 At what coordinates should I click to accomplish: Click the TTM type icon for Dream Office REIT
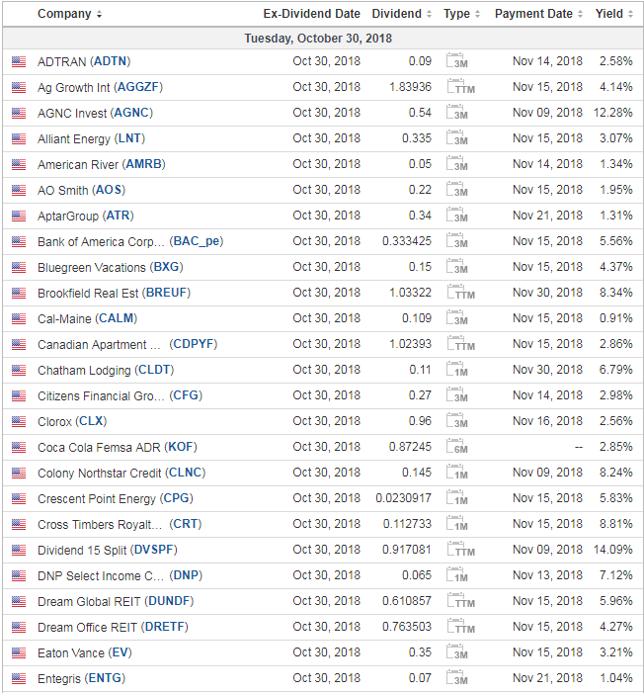coord(460,626)
